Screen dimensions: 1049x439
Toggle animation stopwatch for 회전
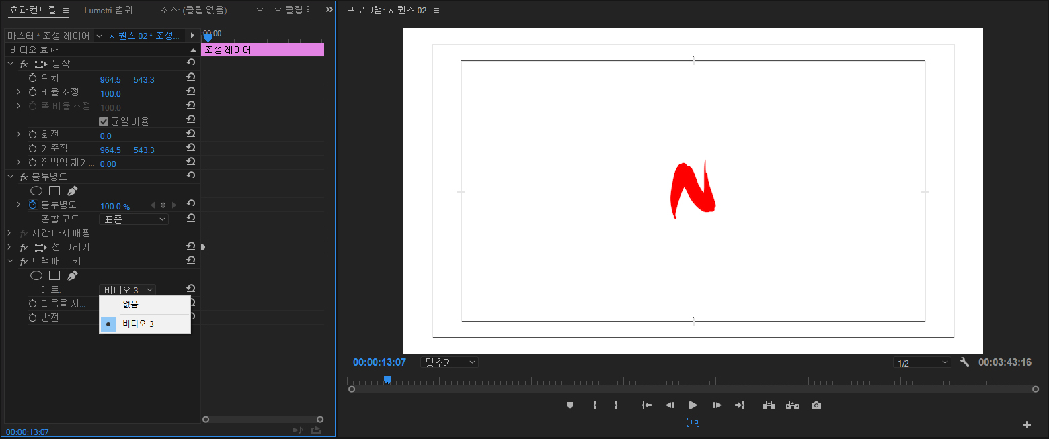[32, 134]
